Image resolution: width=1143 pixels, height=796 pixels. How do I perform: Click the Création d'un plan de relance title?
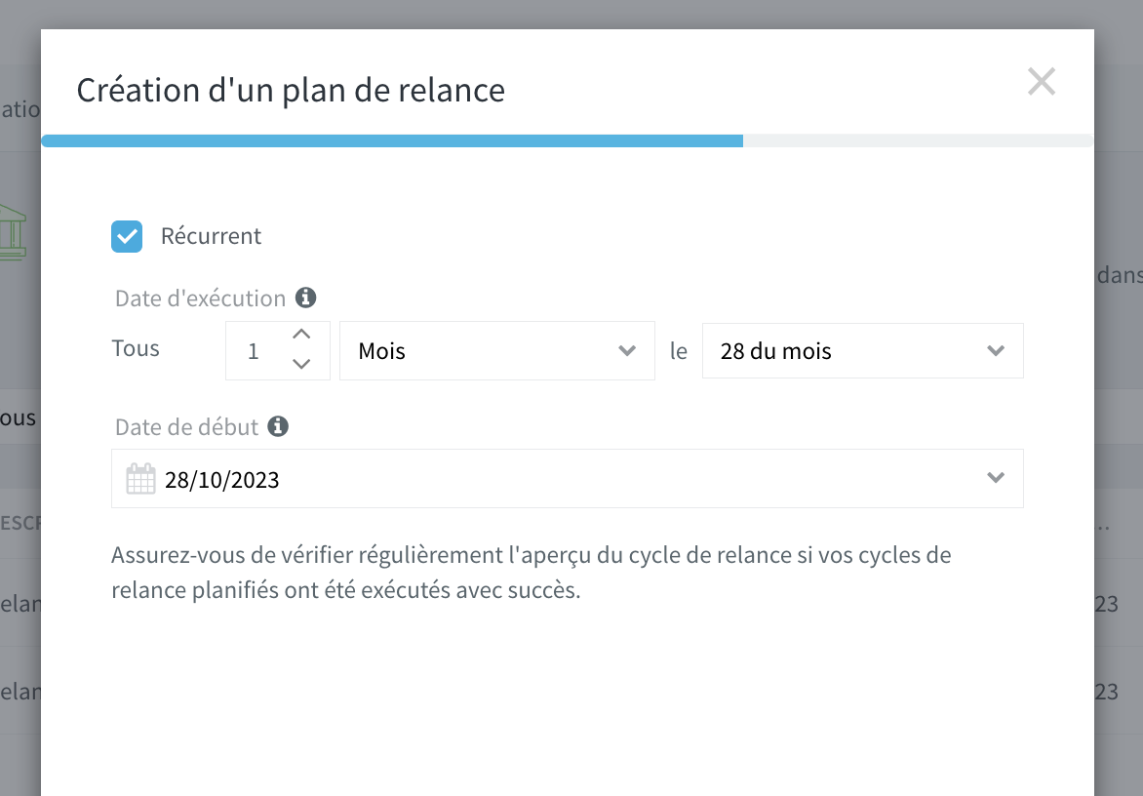pos(291,91)
